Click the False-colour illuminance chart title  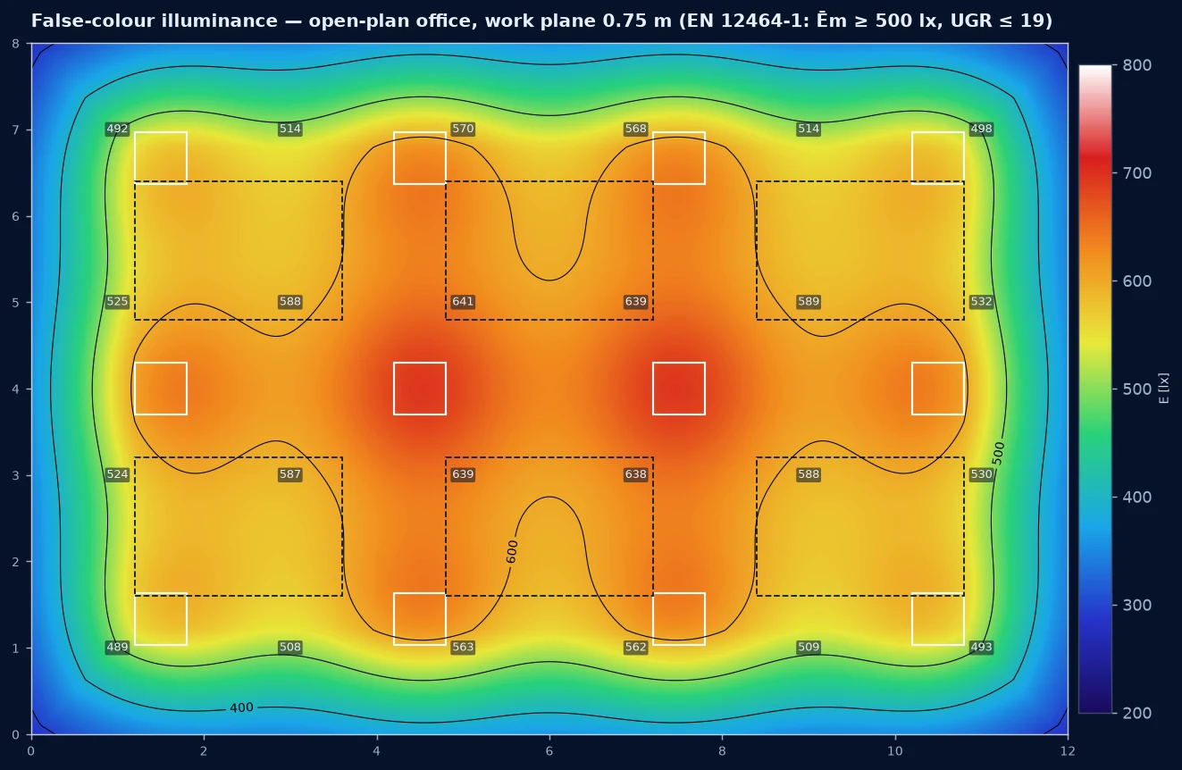[x=541, y=21]
